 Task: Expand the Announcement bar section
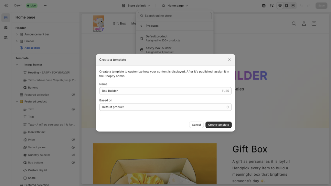(x=17, y=34)
